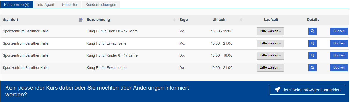Click Jetzt beim Info-Agent anmelden button
The width and height of the screenshot is (350, 103).
click(x=308, y=90)
